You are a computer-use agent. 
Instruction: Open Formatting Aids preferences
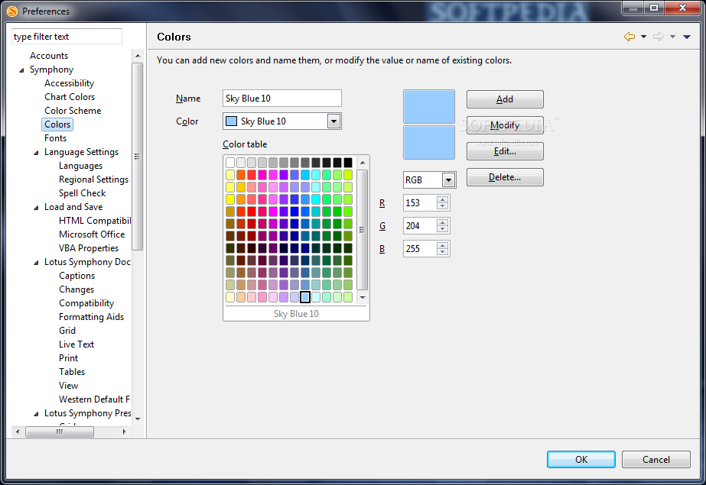tap(91, 317)
